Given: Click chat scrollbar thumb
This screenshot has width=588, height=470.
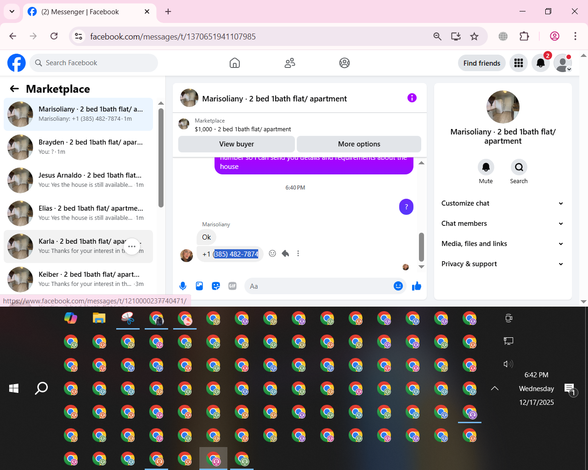Looking at the screenshot, I should 421,247.
